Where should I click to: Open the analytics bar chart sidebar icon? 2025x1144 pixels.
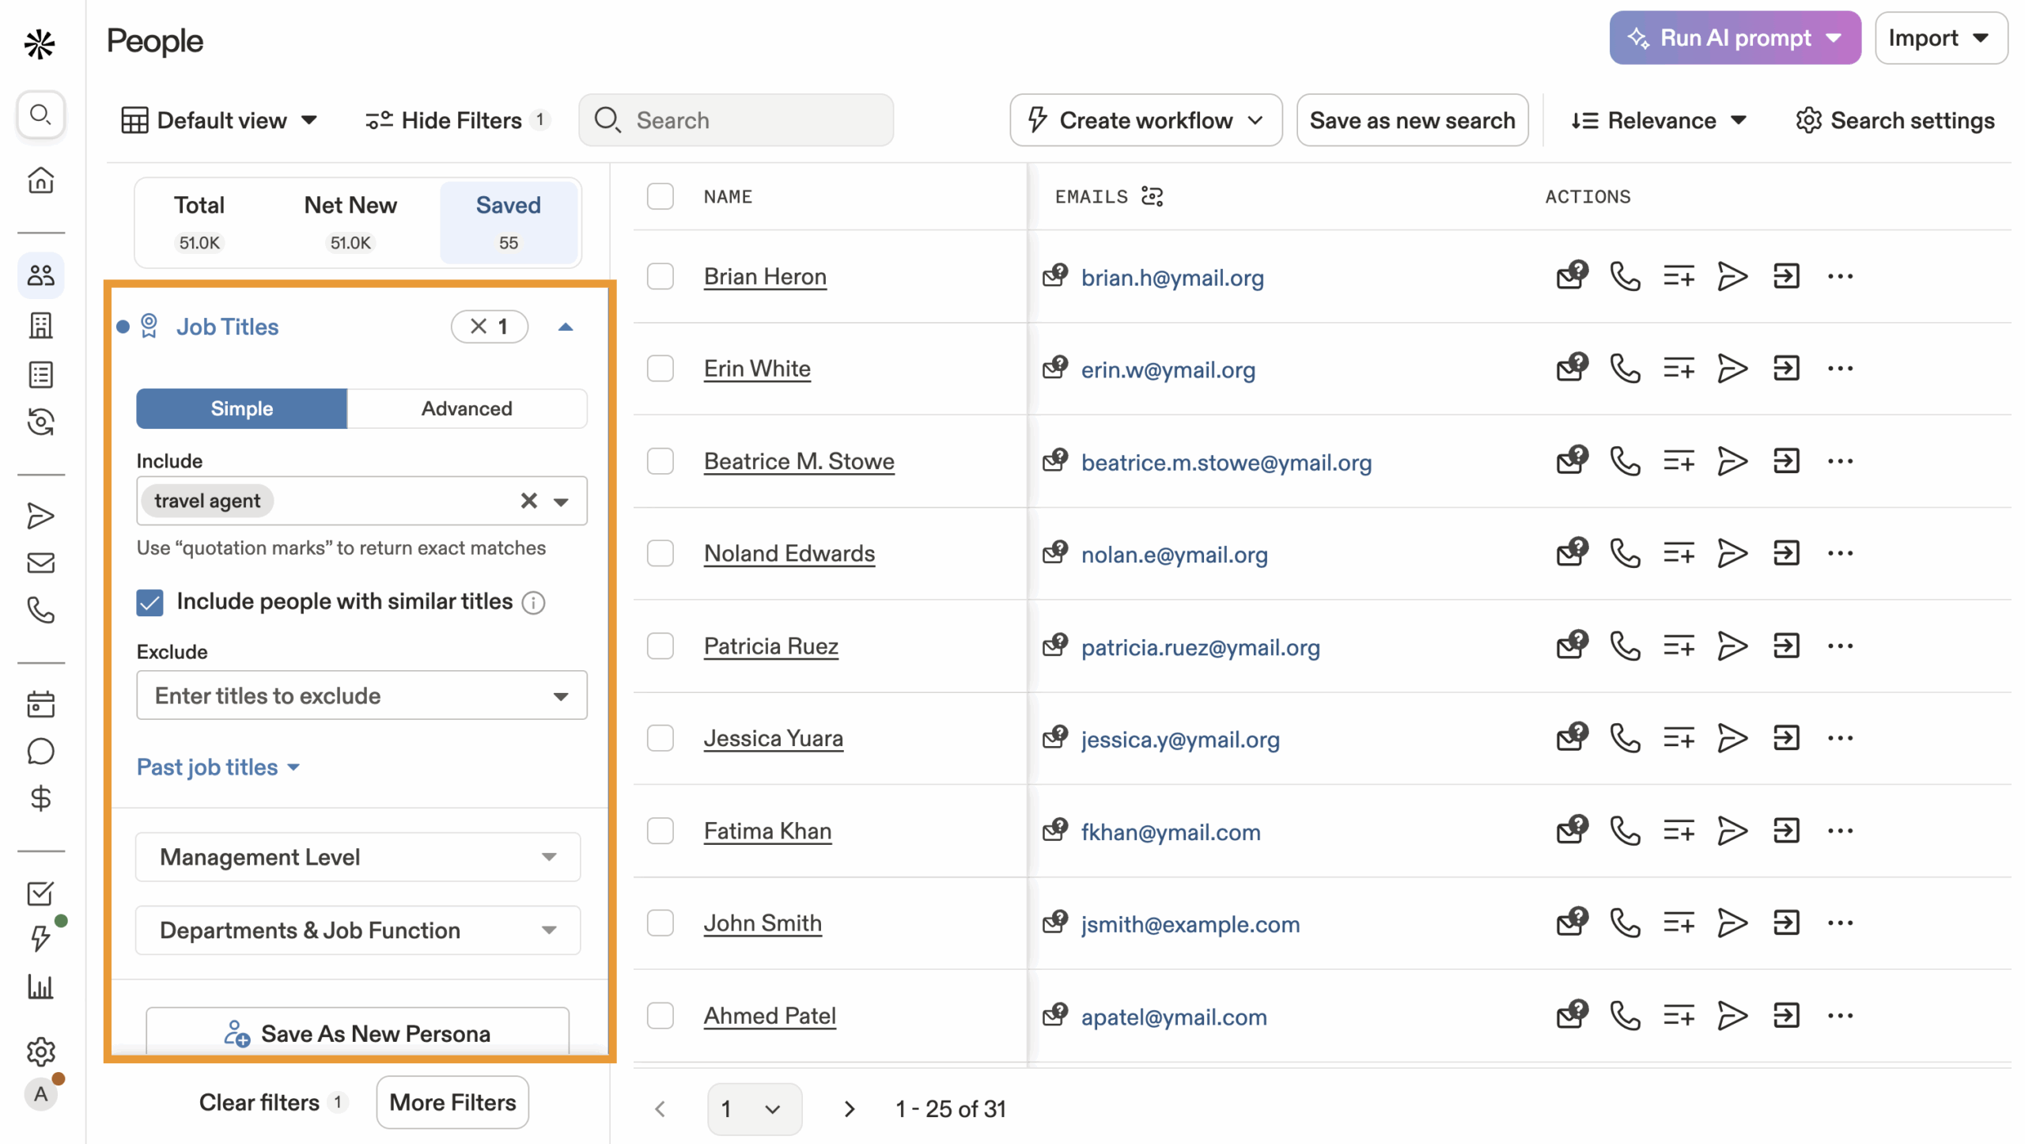(x=40, y=987)
